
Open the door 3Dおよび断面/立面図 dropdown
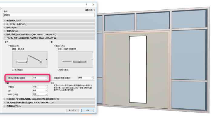coord(40,78)
